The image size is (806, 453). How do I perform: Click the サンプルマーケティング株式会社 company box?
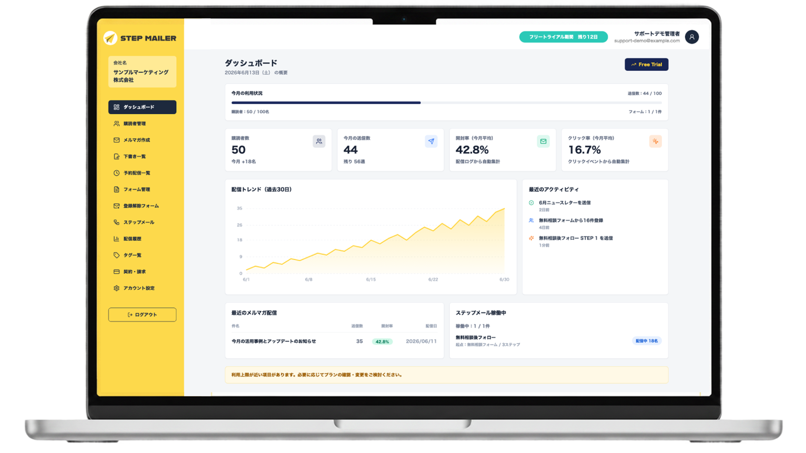click(142, 72)
